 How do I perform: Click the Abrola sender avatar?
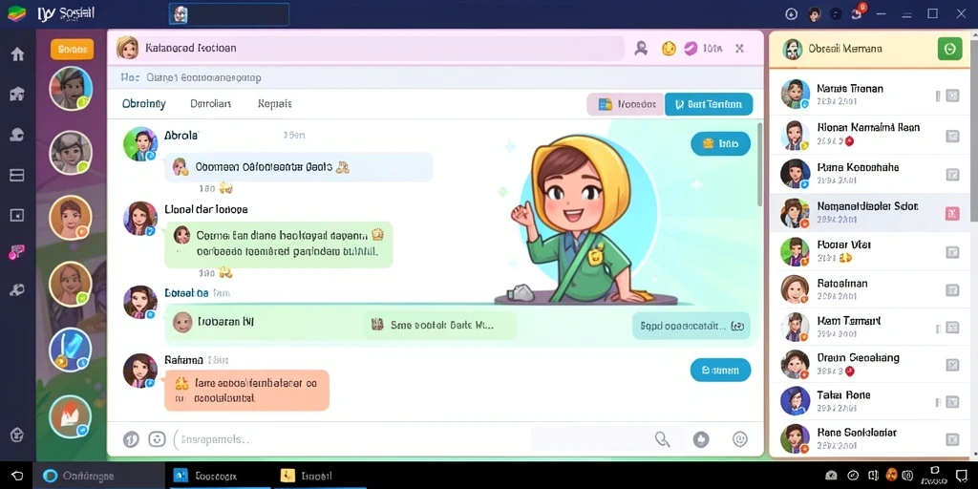(x=140, y=144)
